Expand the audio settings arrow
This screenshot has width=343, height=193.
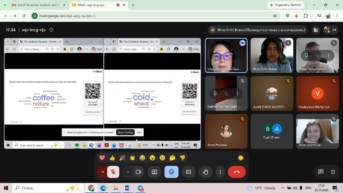[103, 172]
